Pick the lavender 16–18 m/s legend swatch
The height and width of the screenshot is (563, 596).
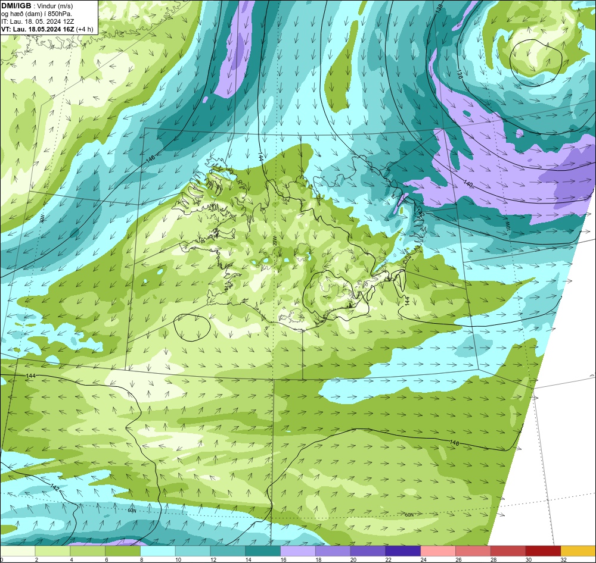click(298, 551)
